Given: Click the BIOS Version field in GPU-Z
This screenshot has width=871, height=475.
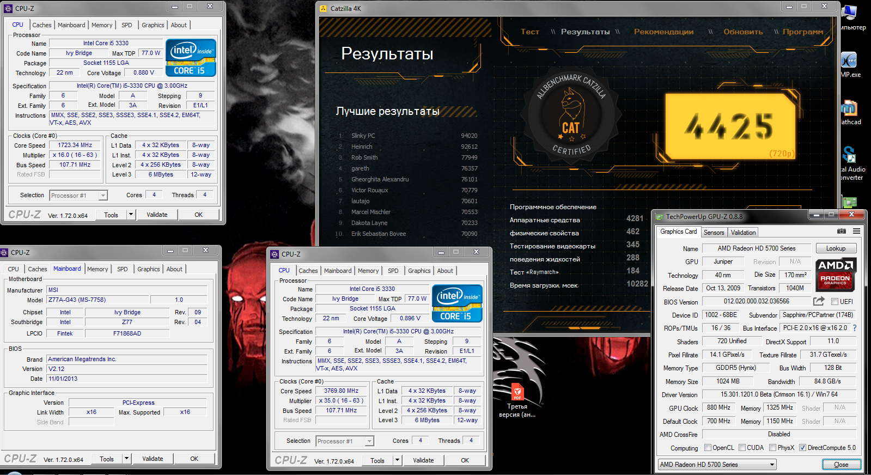Looking at the screenshot, I should click(757, 301).
